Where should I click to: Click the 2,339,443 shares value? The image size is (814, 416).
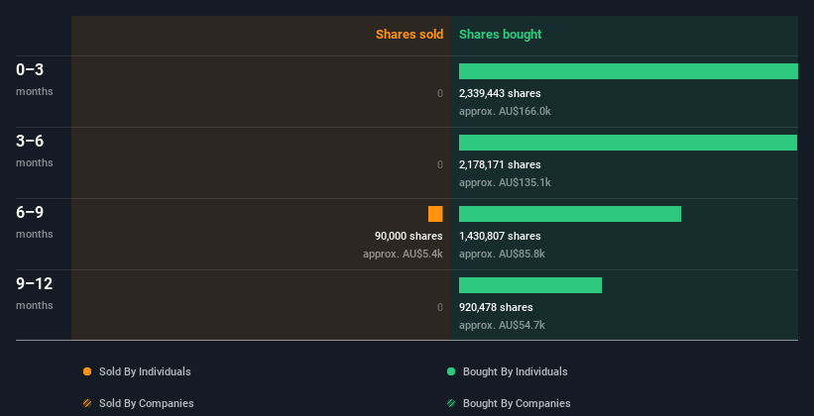pos(500,93)
